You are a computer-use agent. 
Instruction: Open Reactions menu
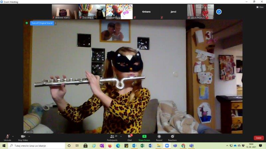coord(172,138)
